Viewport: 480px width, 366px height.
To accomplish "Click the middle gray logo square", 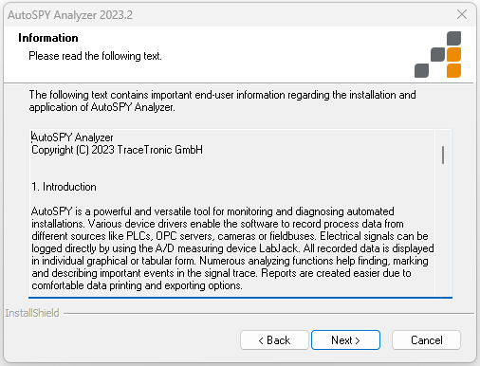I will tap(437, 54).
